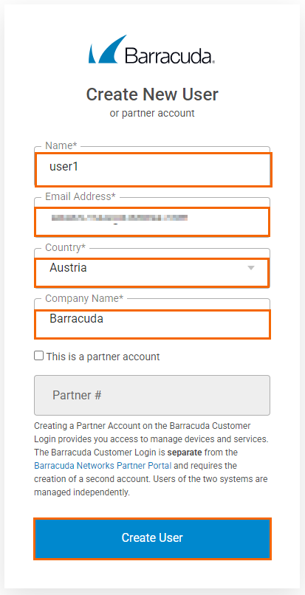
Task: Click the 'This is a partner account' label
Action: pos(103,357)
